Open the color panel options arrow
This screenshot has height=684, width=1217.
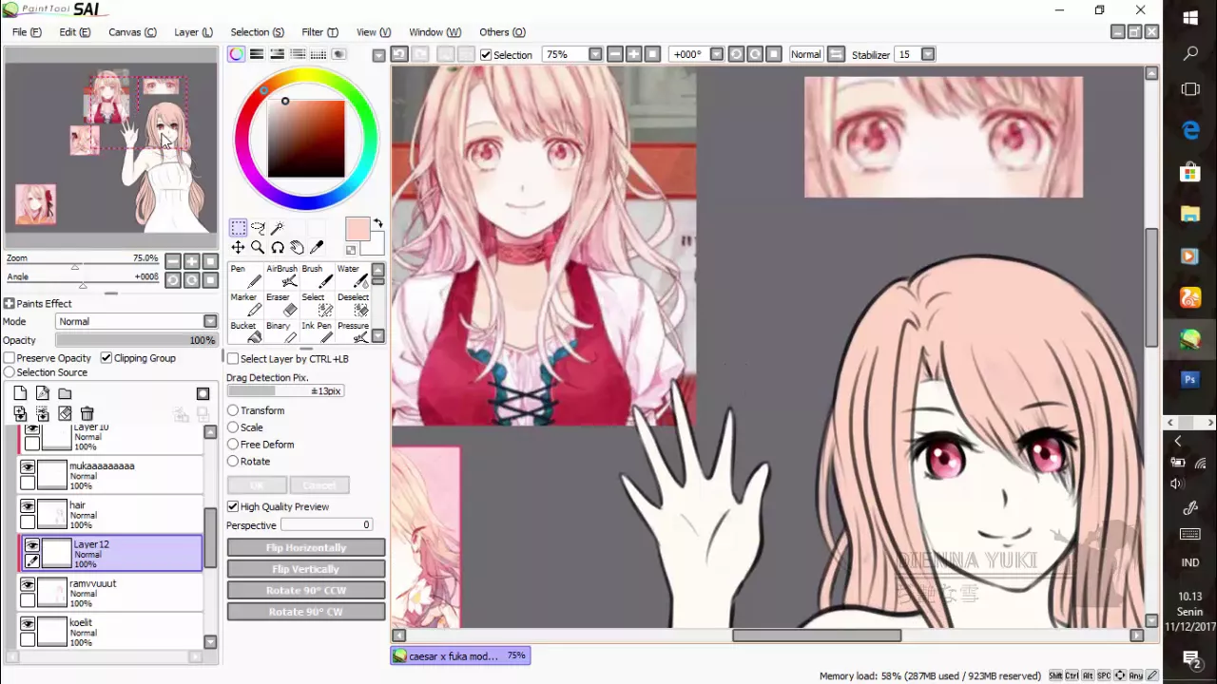click(378, 55)
